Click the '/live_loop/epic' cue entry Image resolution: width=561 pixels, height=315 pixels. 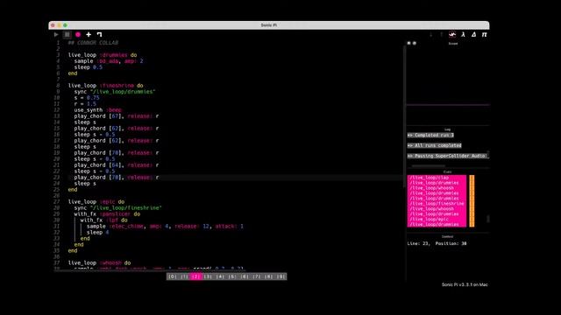pyautogui.click(x=429, y=220)
